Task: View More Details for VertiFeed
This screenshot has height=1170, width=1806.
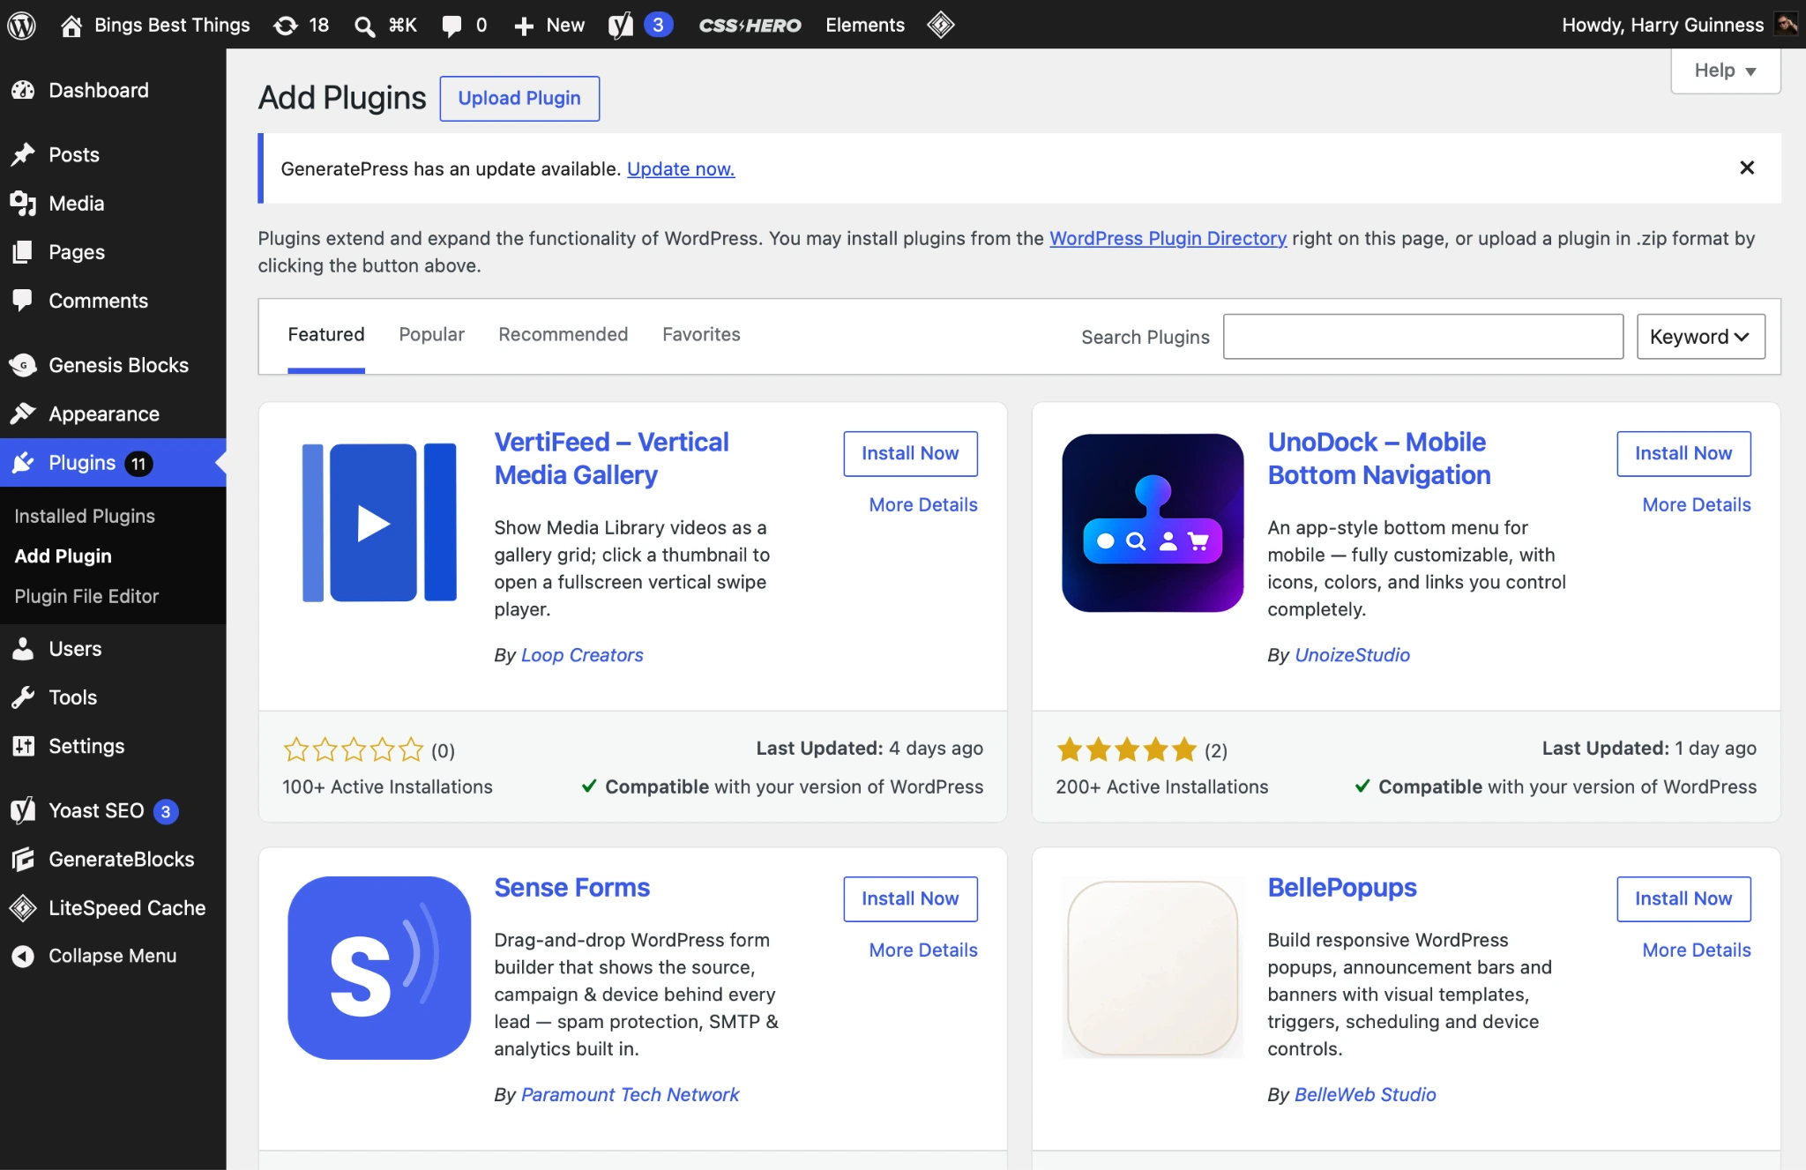Action: point(923,505)
